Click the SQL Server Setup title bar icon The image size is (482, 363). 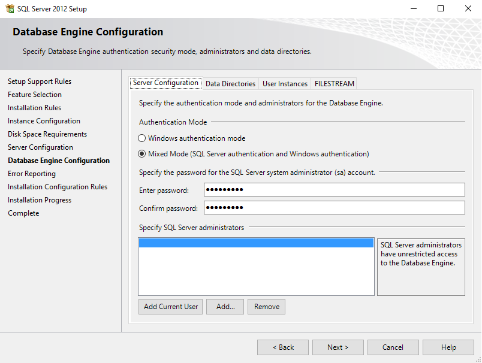coord(10,9)
